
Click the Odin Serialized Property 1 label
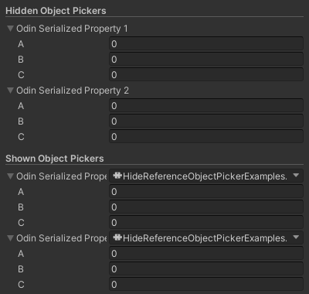(72, 29)
